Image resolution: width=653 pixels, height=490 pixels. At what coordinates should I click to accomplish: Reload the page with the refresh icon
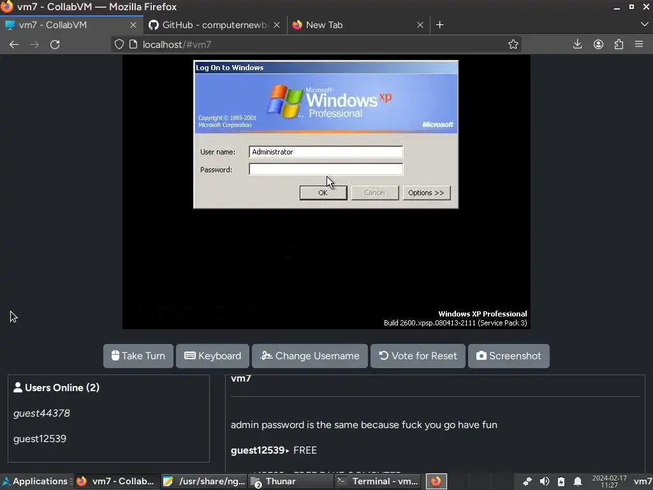click(55, 45)
